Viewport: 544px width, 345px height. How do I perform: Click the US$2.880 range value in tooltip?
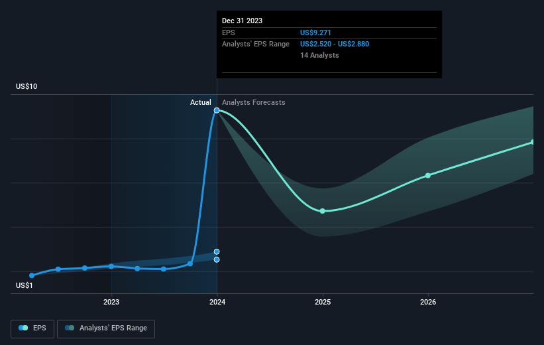[354, 44]
